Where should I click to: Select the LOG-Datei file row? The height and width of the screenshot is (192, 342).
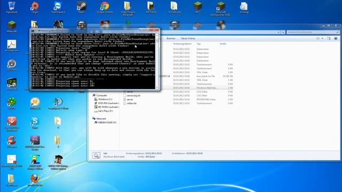tap(178, 92)
